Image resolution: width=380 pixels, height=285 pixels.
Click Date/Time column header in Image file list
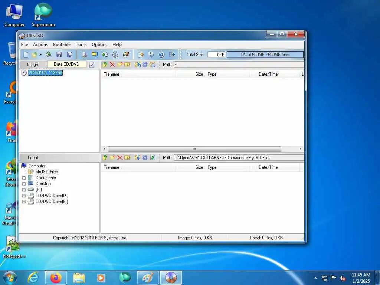click(x=275, y=74)
